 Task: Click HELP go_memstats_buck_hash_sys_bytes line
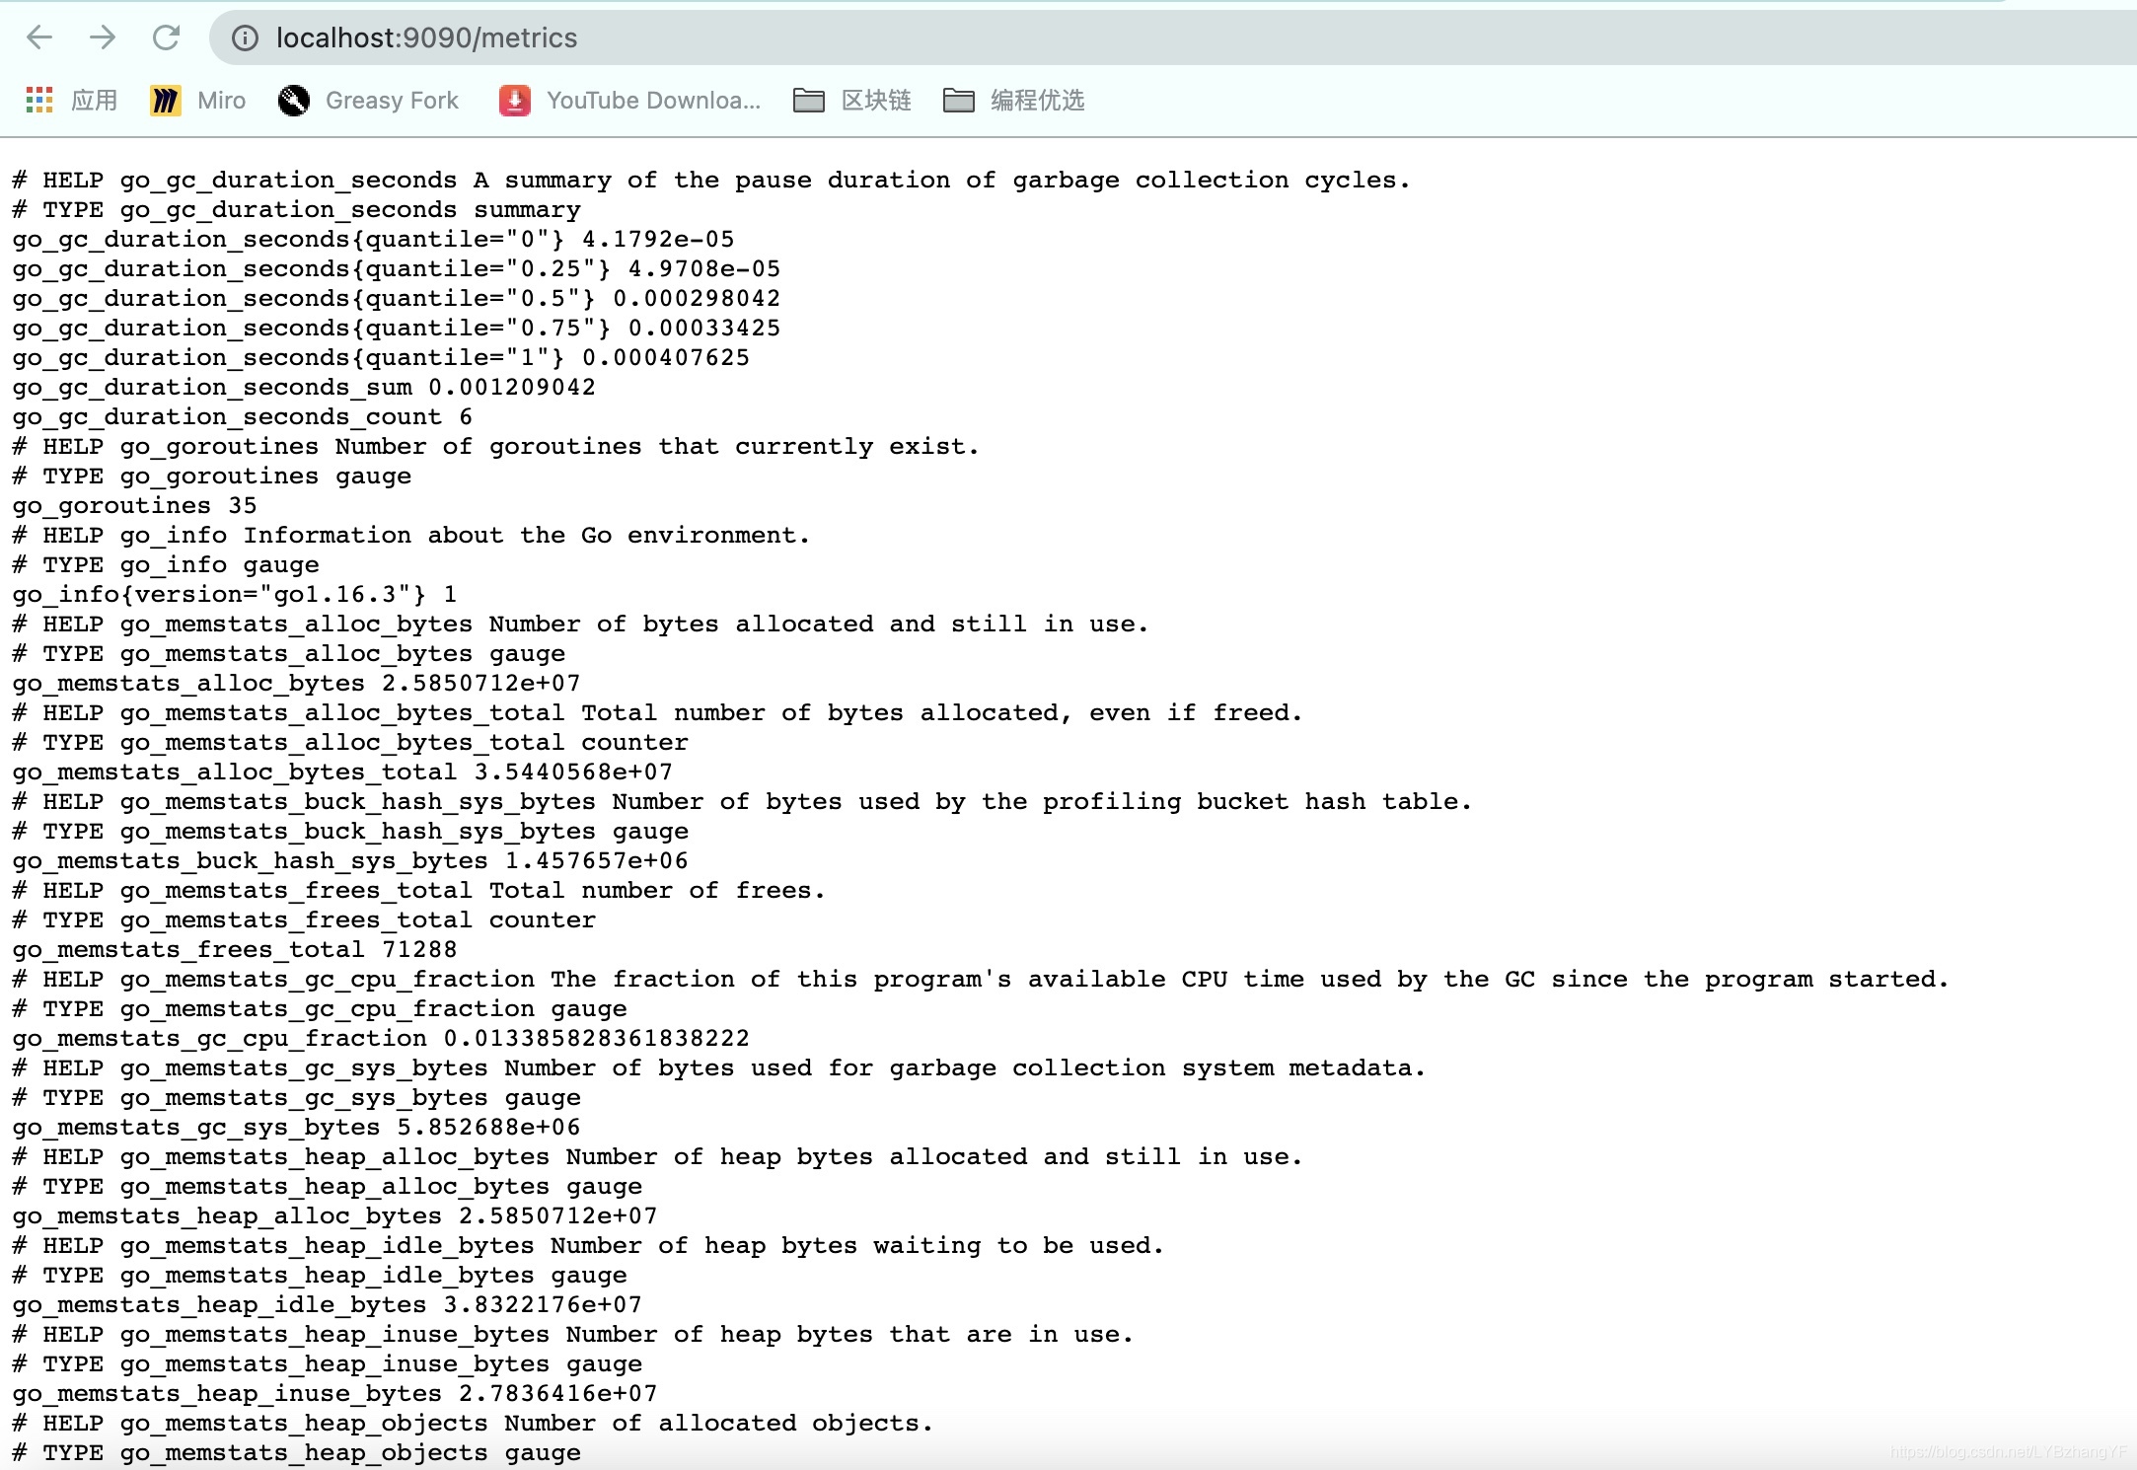click(742, 802)
